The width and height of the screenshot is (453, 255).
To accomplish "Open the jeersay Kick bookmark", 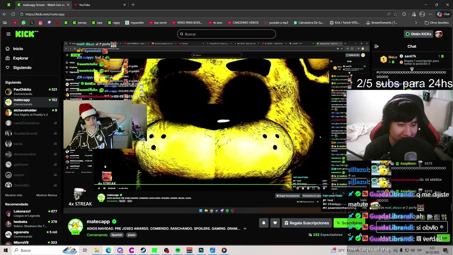I will click(80, 23).
